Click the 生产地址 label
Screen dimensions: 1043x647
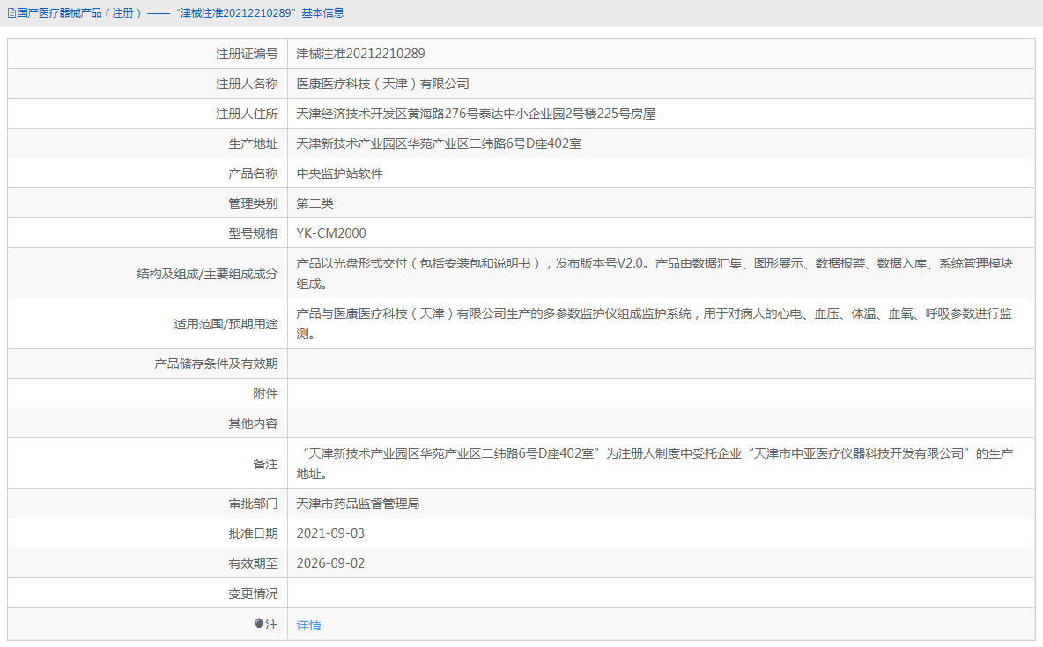[x=253, y=143]
